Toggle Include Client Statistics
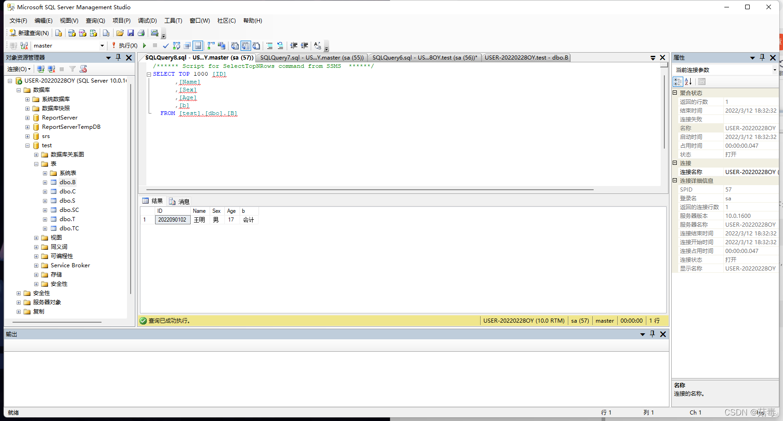 click(x=222, y=46)
